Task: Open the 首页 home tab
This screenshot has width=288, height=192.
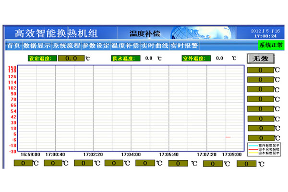Action: [x=13, y=46]
